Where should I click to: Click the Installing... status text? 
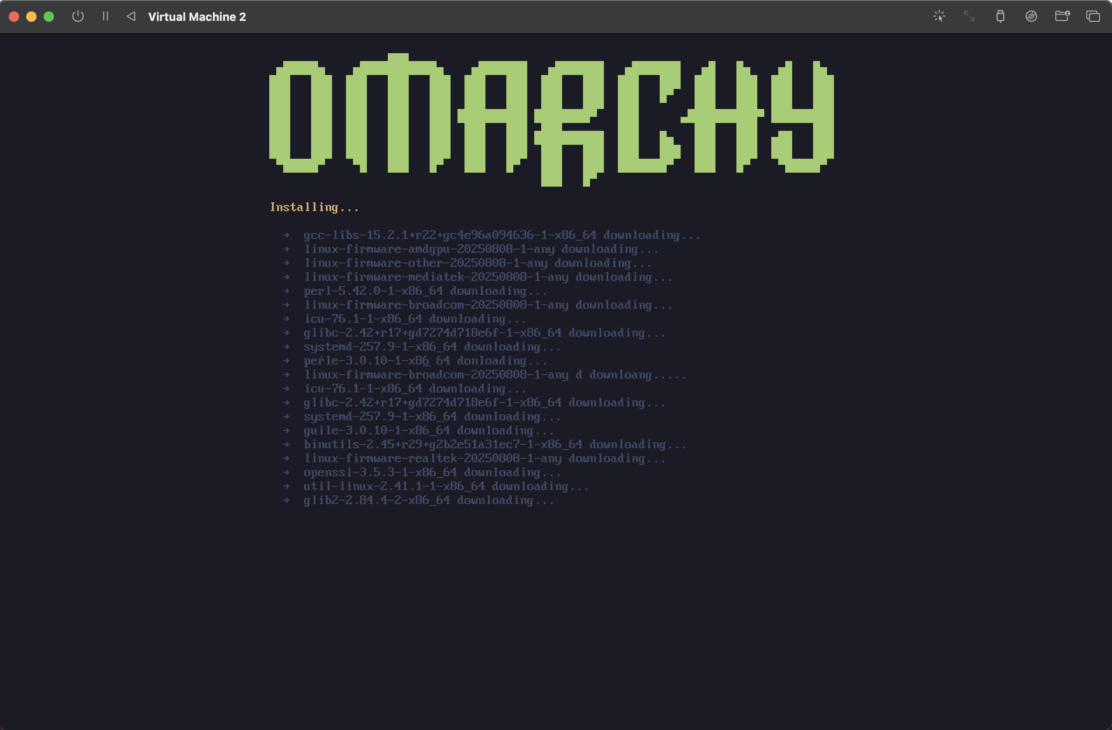[314, 207]
